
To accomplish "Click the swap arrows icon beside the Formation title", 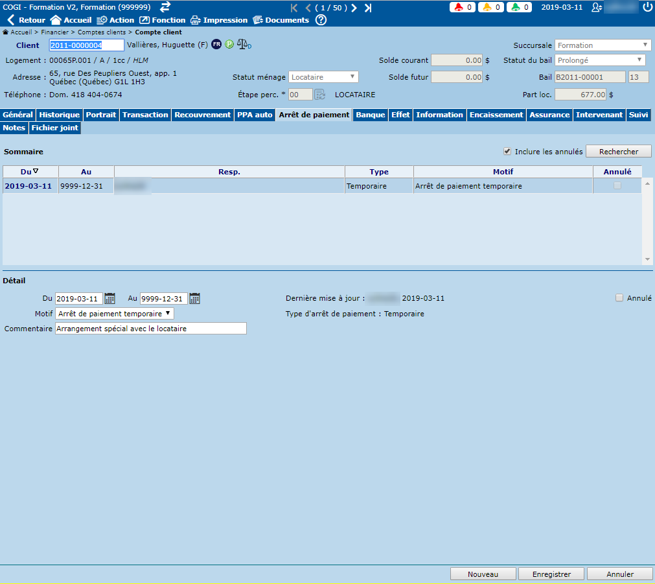I will coord(165,7).
